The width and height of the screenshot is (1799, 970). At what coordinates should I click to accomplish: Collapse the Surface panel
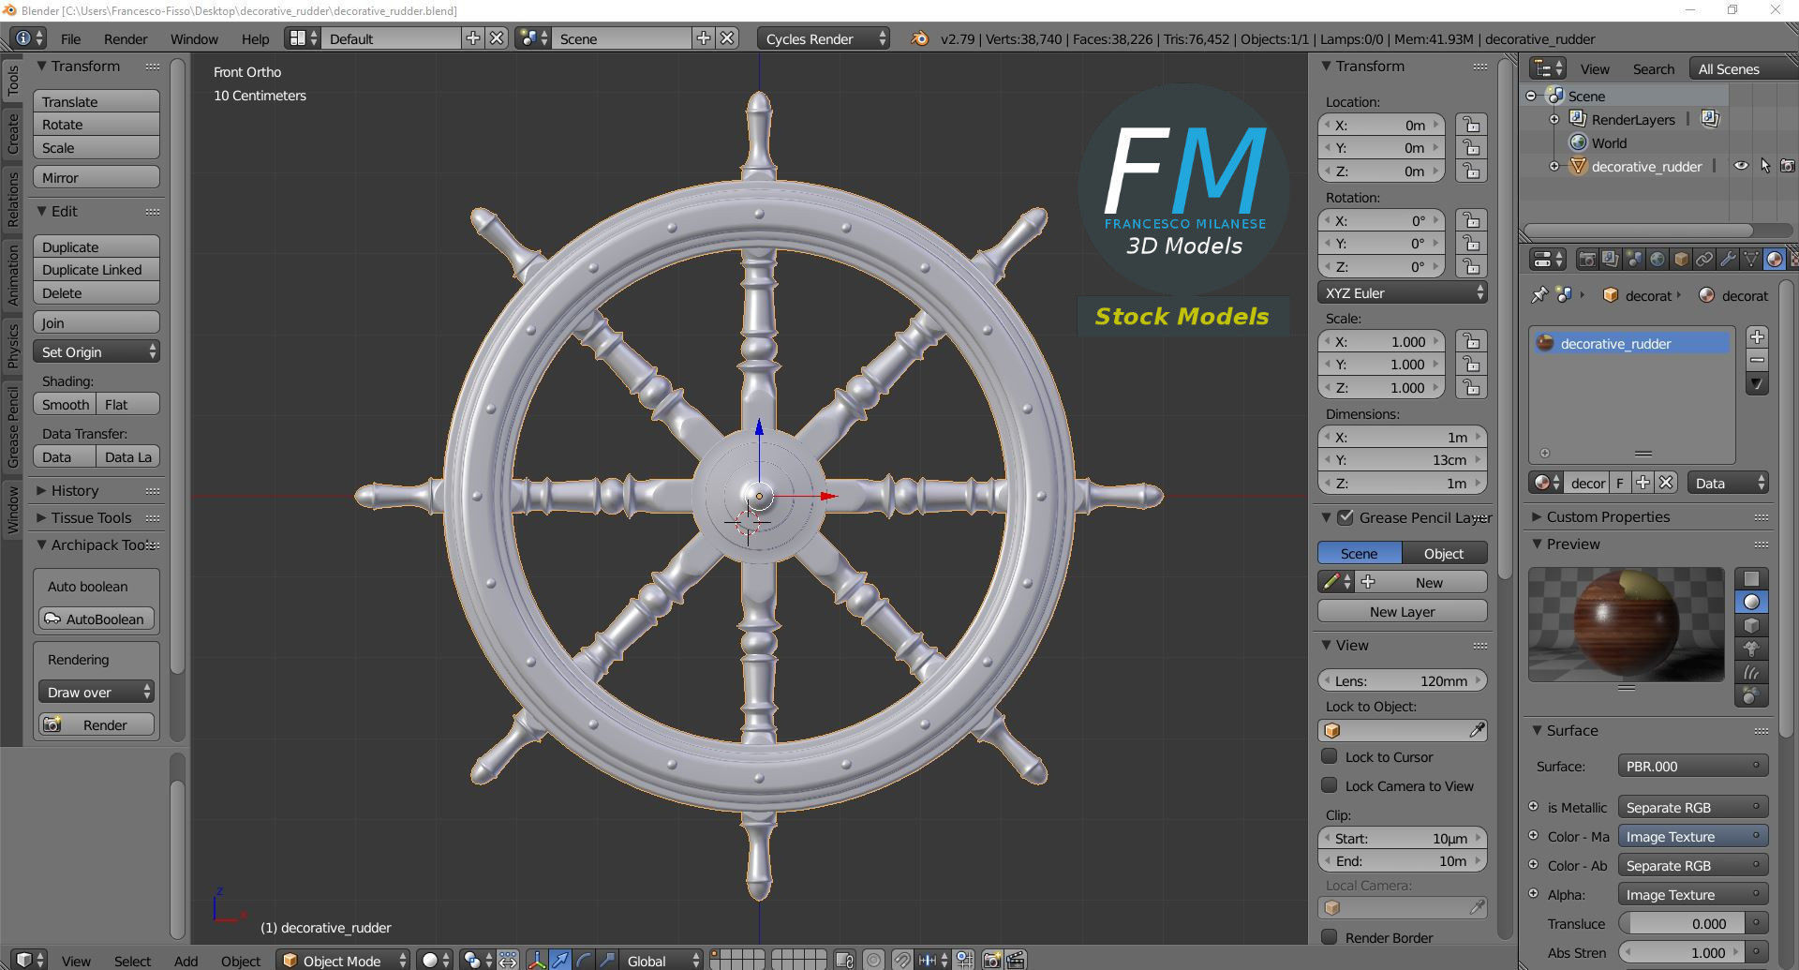click(1564, 730)
